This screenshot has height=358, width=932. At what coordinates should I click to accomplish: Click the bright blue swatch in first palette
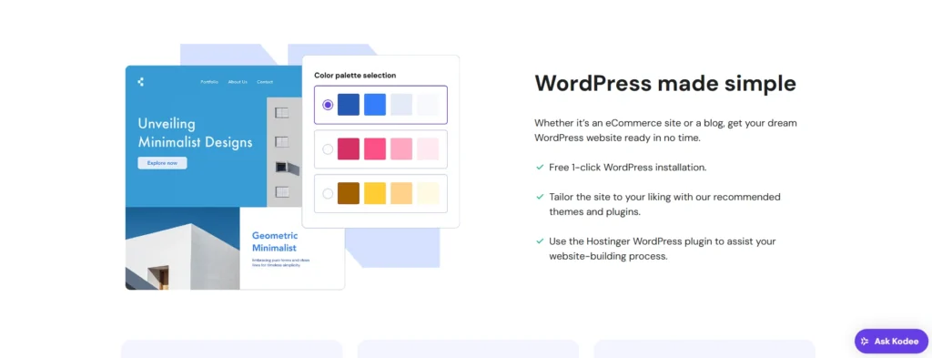click(x=375, y=105)
